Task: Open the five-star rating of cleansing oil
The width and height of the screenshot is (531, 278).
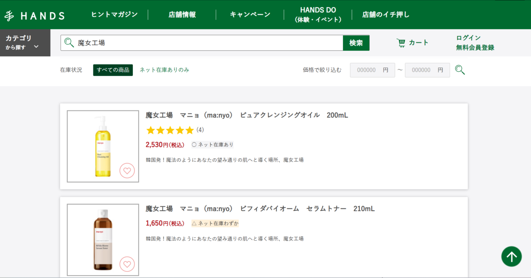Action: tap(170, 130)
